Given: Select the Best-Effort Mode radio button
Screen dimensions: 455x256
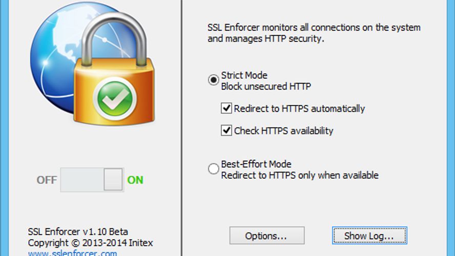Looking at the screenshot, I should coord(213,169).
